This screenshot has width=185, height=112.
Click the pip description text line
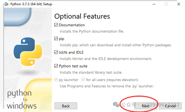[116, 45]
